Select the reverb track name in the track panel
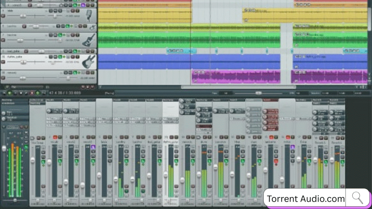Viewport: 372px width, 209px height. [x=11, y=73]
